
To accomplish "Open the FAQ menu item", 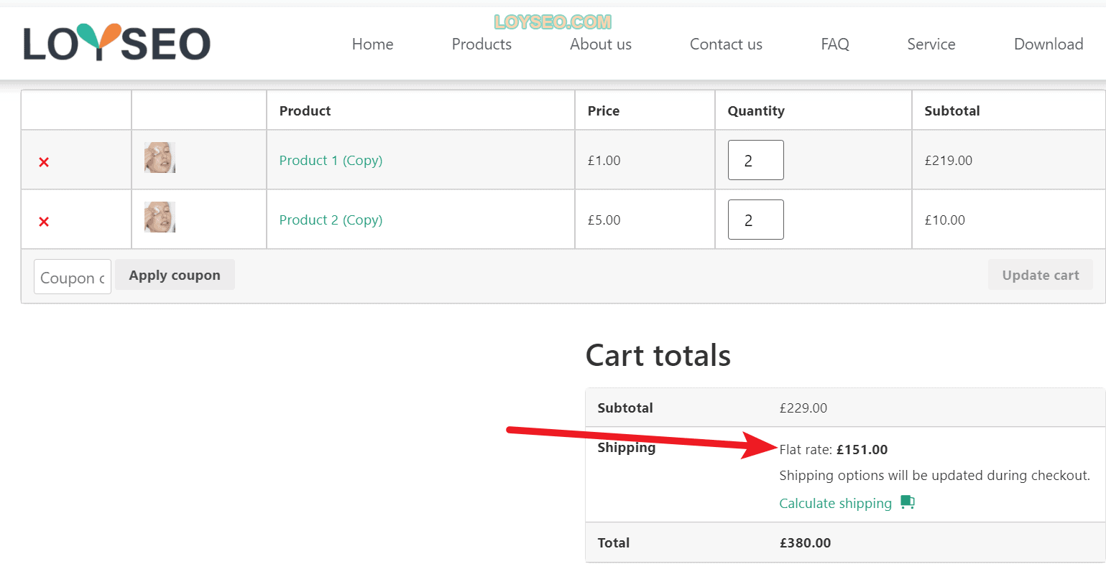I will coord(835,44).
